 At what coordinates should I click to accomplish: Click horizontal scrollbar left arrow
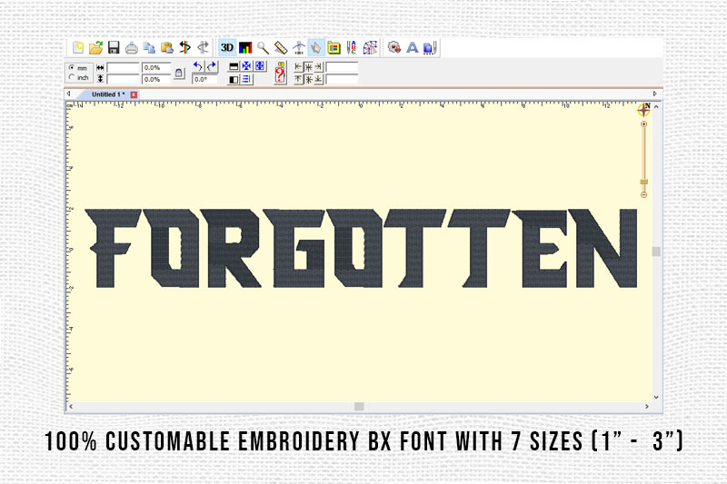click(71, 406)
